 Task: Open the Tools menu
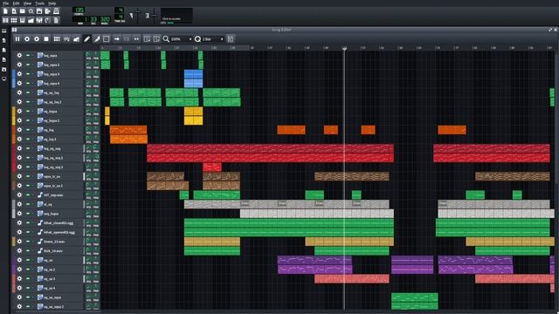click(40, 3)
